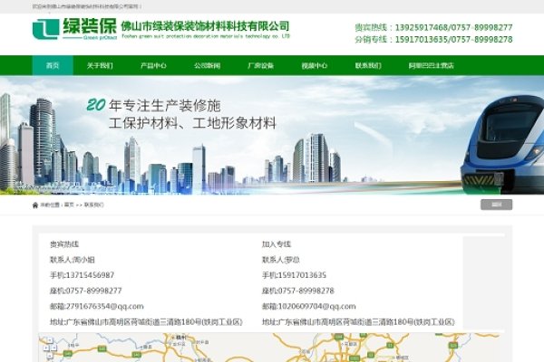Pan the map left with arrow control
The width and height of the screenshot is (544, 362).
pyautogui.click(x=46, y=348)
